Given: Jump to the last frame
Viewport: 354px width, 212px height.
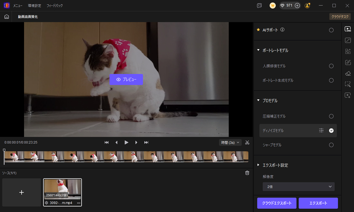Looking at the screenshot, I should [x=146, y=142].
